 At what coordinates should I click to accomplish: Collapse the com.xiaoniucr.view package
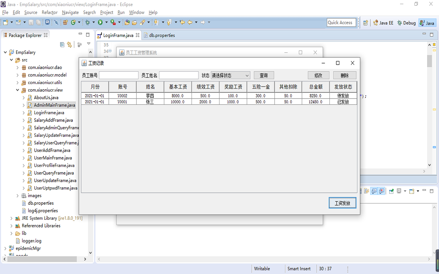tap(18, 90)
